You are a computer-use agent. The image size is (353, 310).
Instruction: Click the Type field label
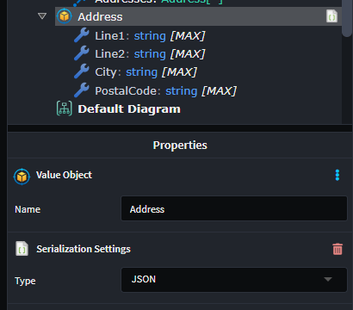pyautogui.click(x=25, y=281)
